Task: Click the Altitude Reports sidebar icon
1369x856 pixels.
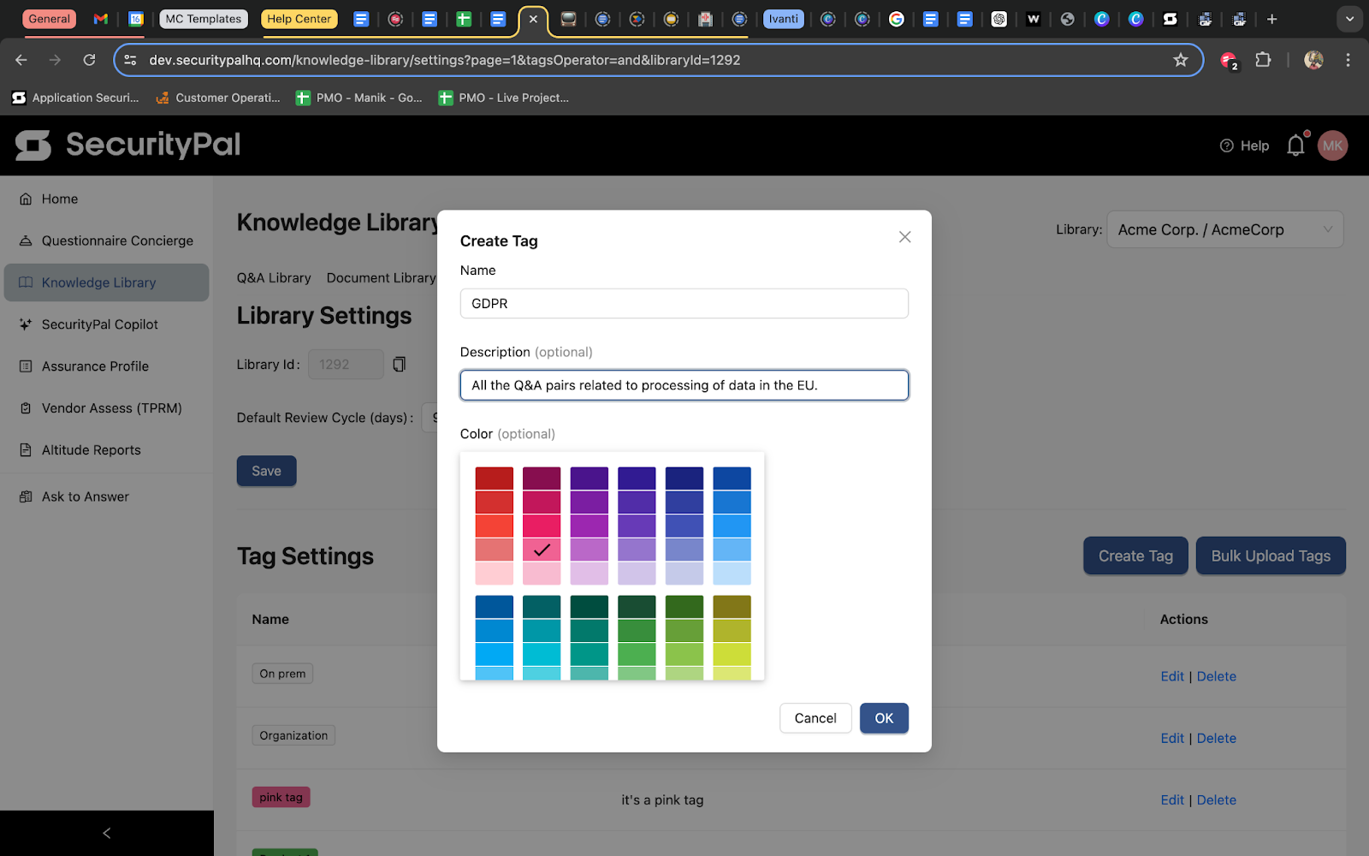Action: tap(26, 450)
